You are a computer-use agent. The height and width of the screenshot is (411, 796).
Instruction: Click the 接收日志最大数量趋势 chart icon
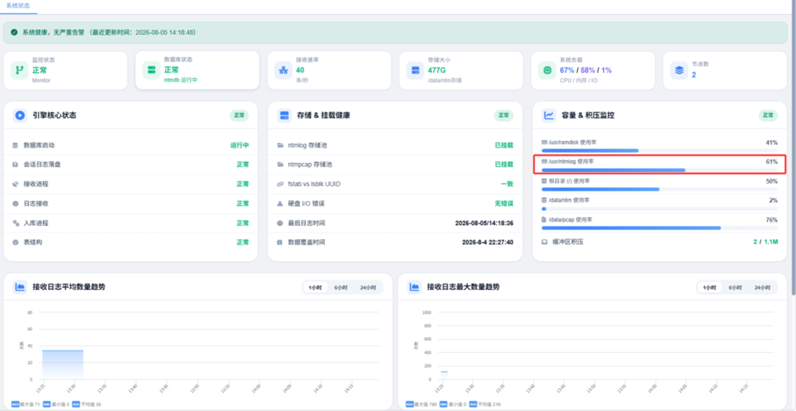pyautogui.click(x=415, y=287)
